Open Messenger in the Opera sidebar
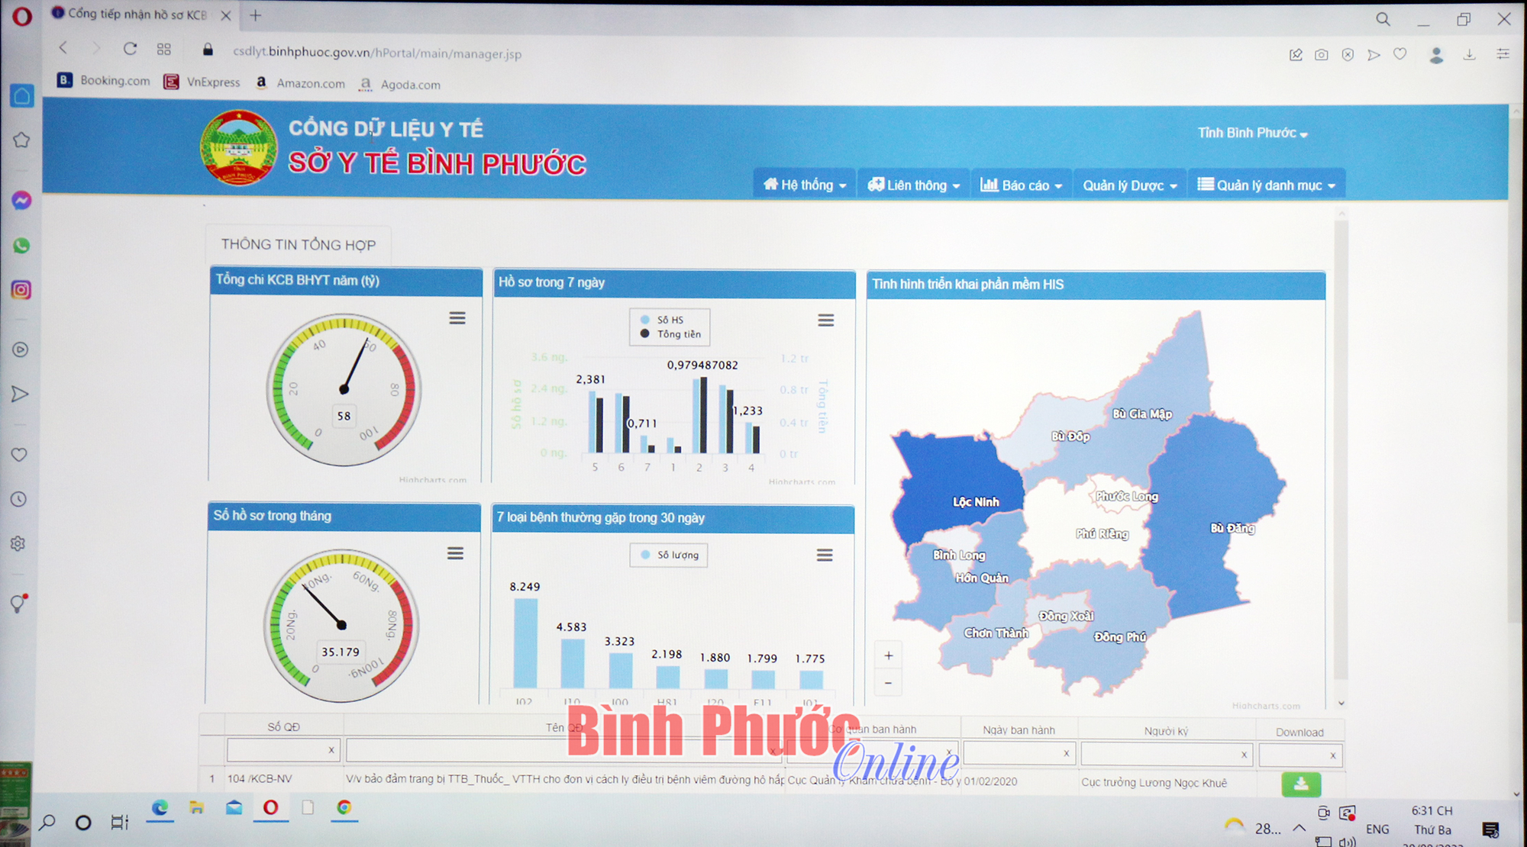Viewport: 1527px width, 847px height. pyautogui.click(x=21, y=200)
